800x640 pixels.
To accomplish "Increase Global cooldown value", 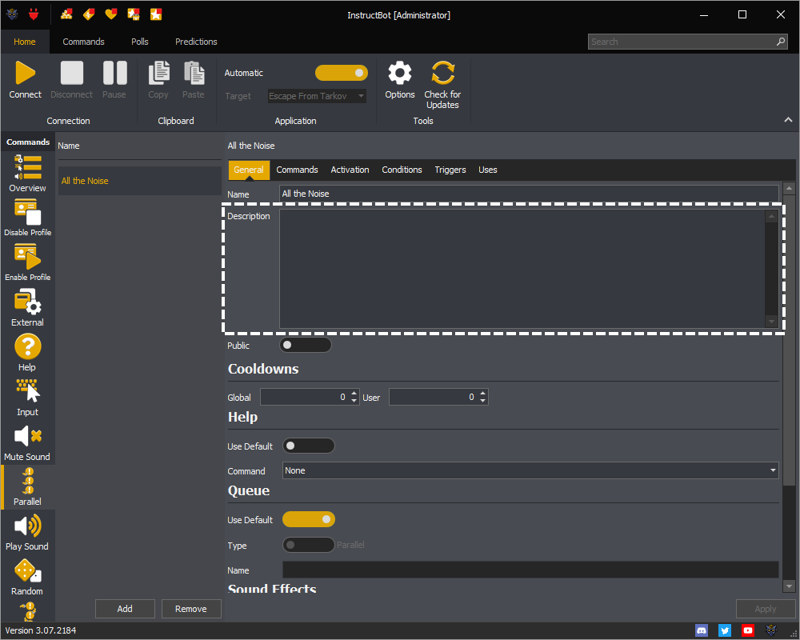I will coord(354,393).
